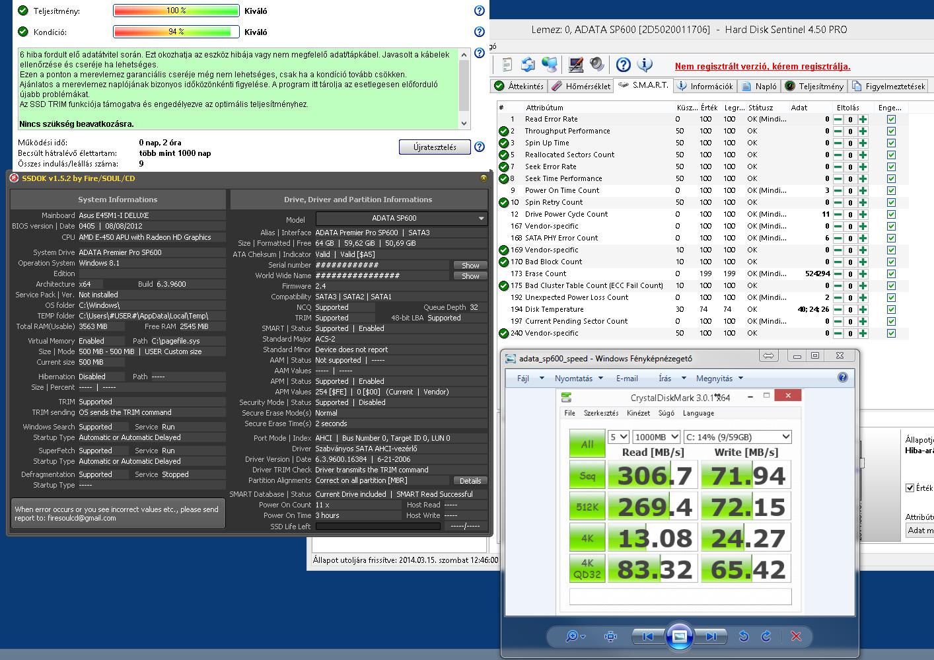Image resolution: width=934 pixels, height=660 pixels.
Task: Click the globe and monitor icon in Hard Disk Sentinel toolbar
Action: (x=549, y=64)
